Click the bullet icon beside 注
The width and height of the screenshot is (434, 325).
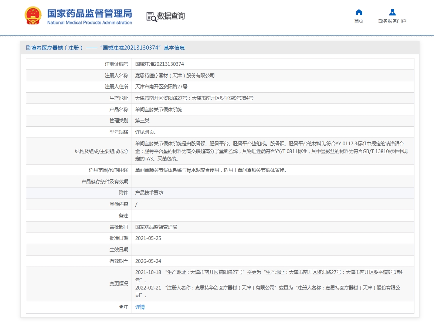(121, 307)
